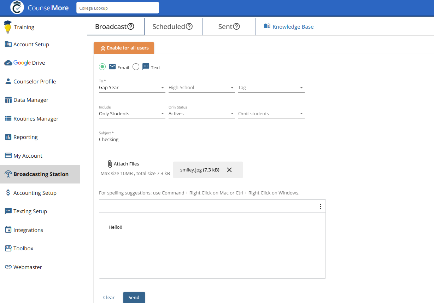Image resolution: width=434 pixels, height=303 pixels.
Task: Click the Counselor Profile person icon
Action: [8, 81]
